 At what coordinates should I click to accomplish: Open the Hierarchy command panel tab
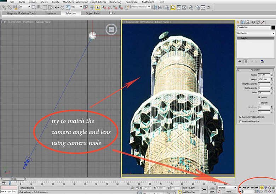(x=249, y=22)
